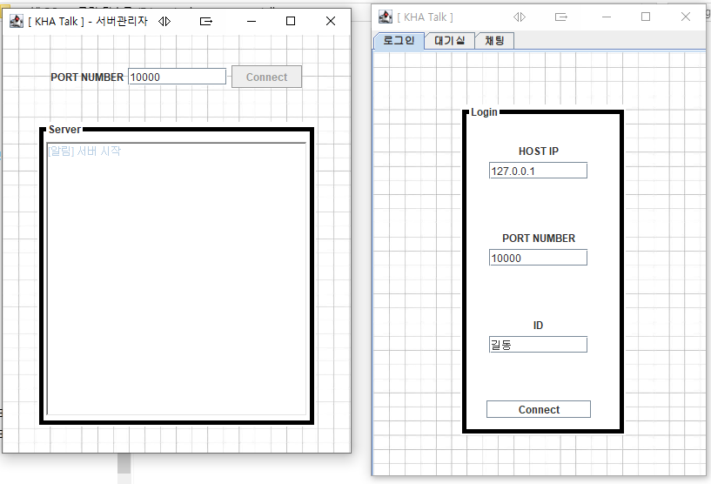Viewport: 711px width, 484px height.
Task: Click the ID label in Login panel
Action: tap(538, 326)
